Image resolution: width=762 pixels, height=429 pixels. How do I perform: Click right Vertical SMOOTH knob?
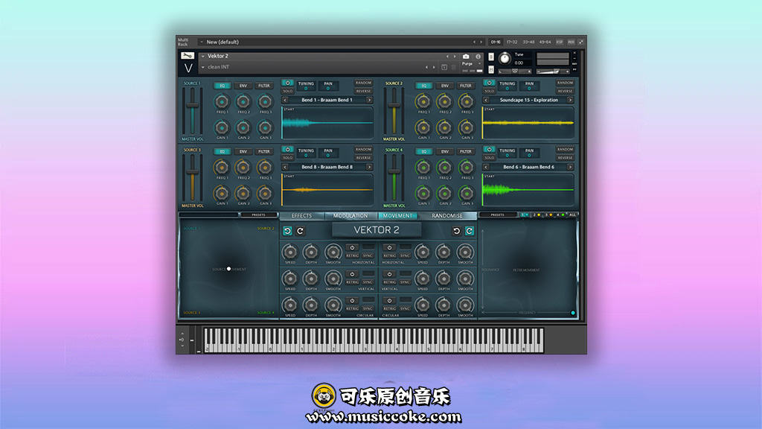465,279
